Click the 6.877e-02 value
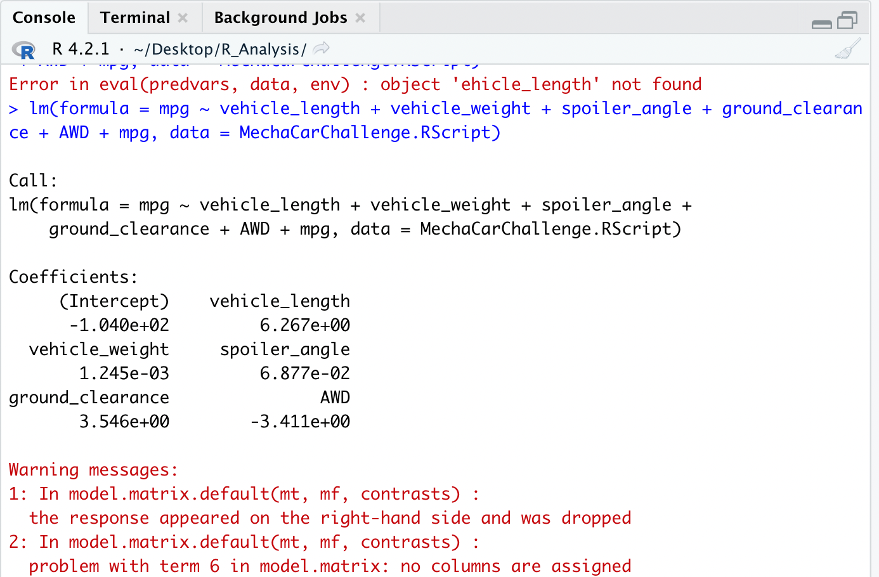The height and width of the screenshot is (577, 879). point(305,373)
